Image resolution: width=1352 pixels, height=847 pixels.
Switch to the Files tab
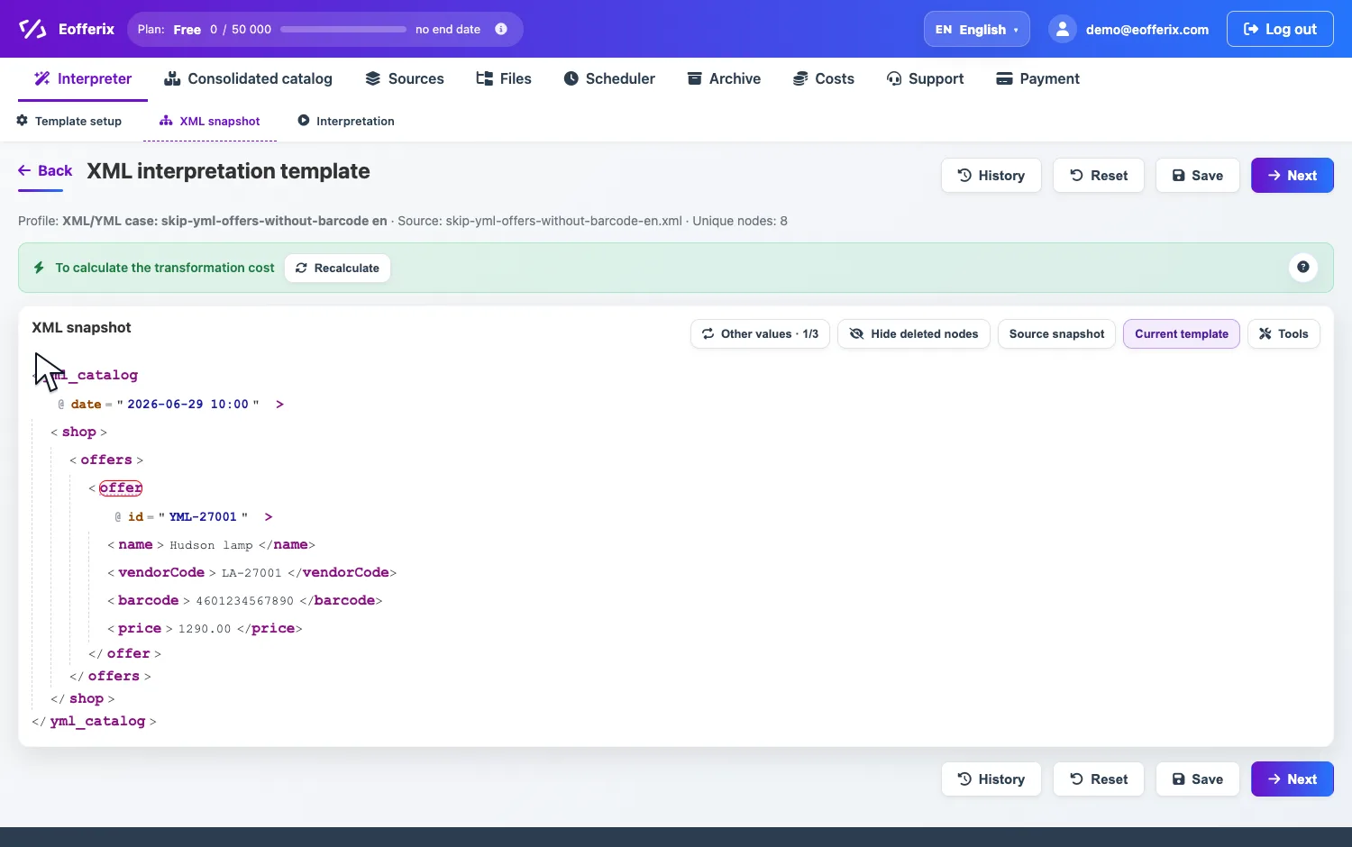tap(504, 78)
